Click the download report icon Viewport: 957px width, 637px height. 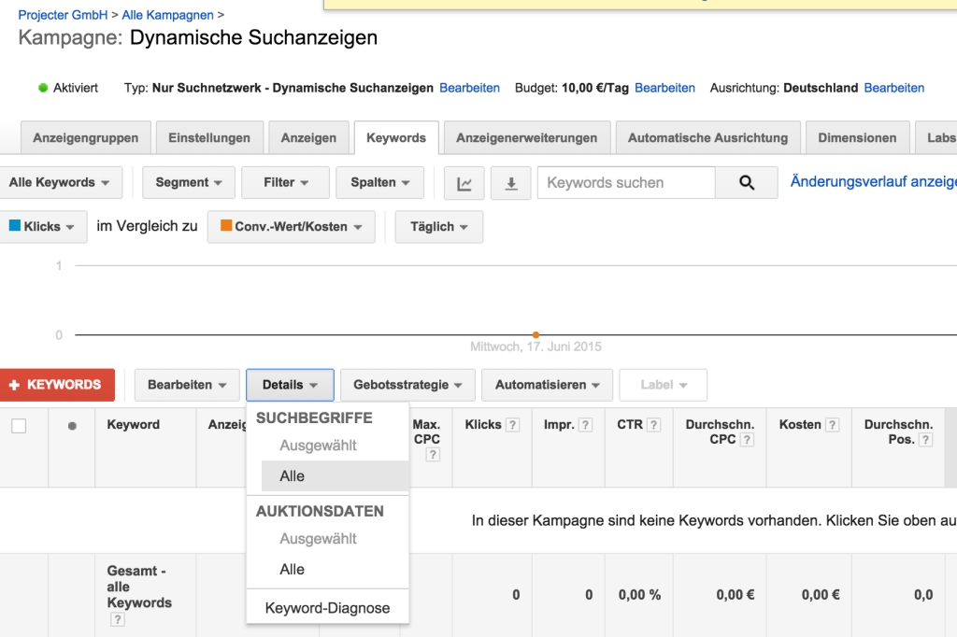click(x=511, y=182)
